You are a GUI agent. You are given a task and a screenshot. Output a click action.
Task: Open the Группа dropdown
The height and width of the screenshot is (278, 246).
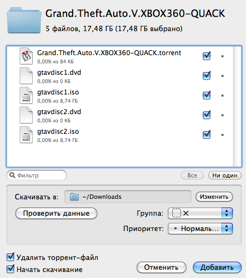pos(200,213)
